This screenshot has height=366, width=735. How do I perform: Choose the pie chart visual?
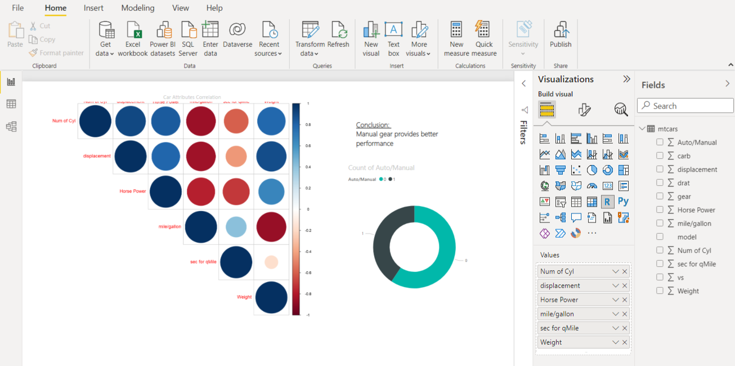click(x=591, y=170)
